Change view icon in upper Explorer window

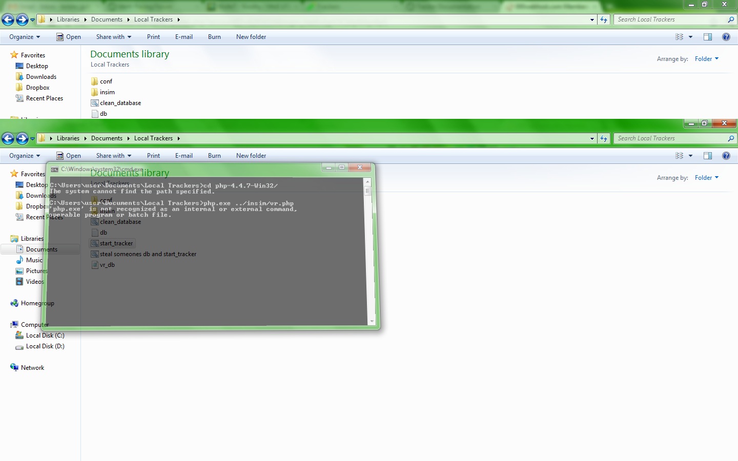tap(680, 37)
